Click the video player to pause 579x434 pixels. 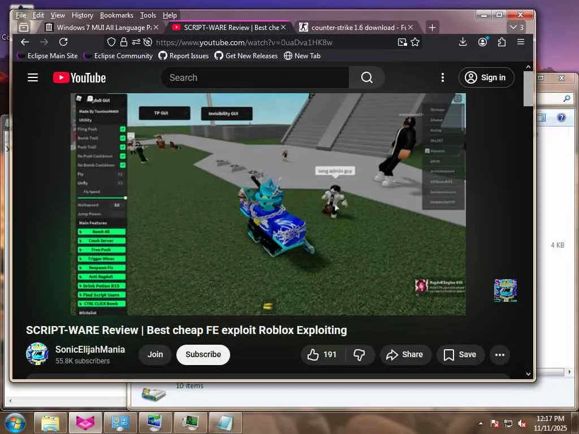(x=268, y=204)
